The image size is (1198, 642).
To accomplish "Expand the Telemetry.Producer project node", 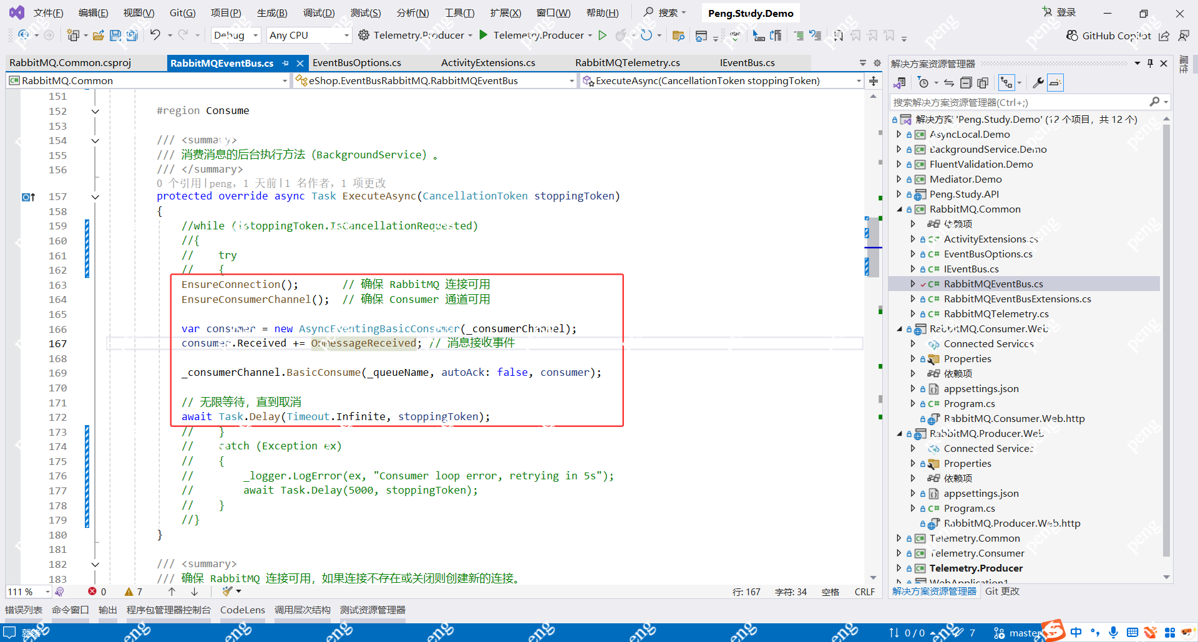I will (x=899, y=568).
